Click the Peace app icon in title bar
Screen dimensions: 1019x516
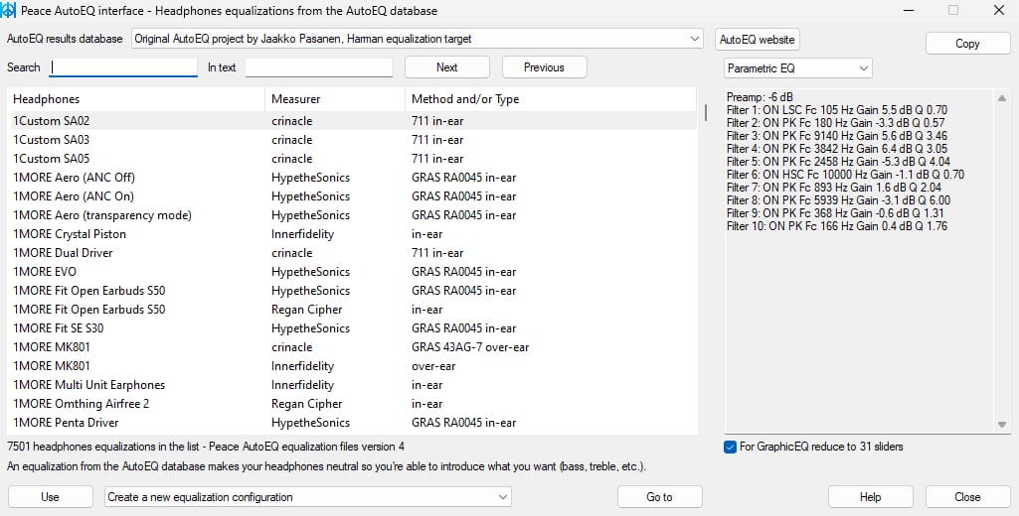tap(10, 11)
